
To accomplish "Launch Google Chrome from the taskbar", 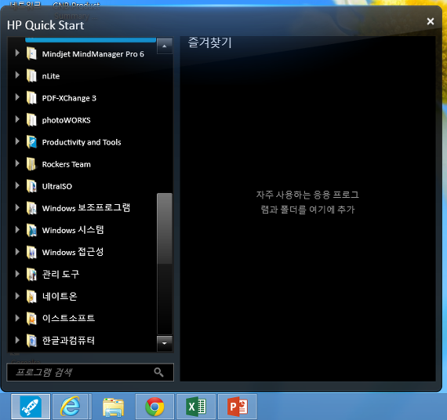I will click(154, 407).
